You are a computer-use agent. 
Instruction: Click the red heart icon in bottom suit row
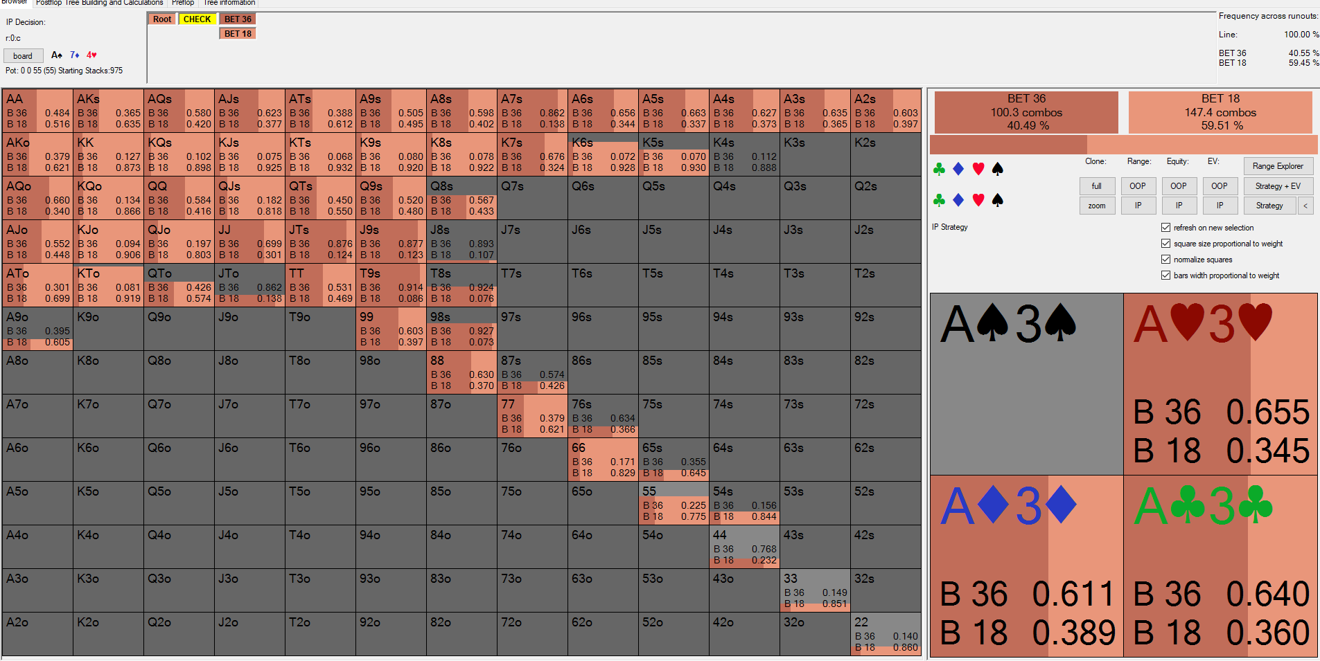978,200
